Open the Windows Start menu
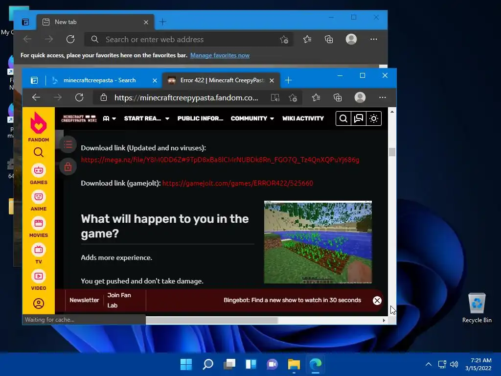This screenshot has height=376, width=501. 186,364
